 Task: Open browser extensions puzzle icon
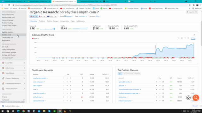click(194, 5)
